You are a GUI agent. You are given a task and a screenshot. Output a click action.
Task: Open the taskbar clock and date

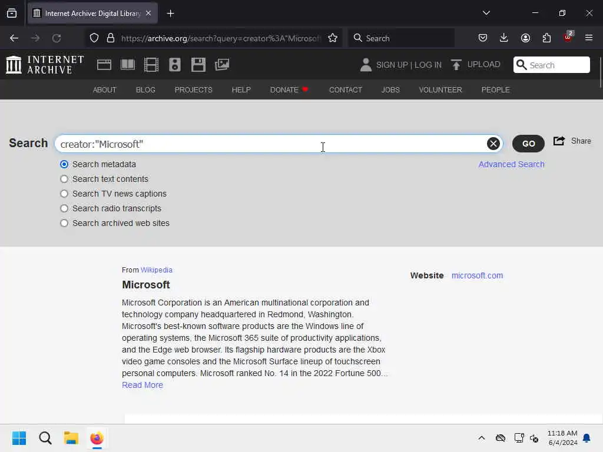coord(562,438)
